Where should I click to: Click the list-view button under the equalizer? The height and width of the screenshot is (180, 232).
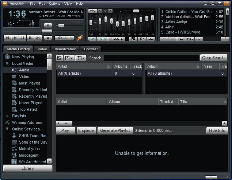(151, 39)
